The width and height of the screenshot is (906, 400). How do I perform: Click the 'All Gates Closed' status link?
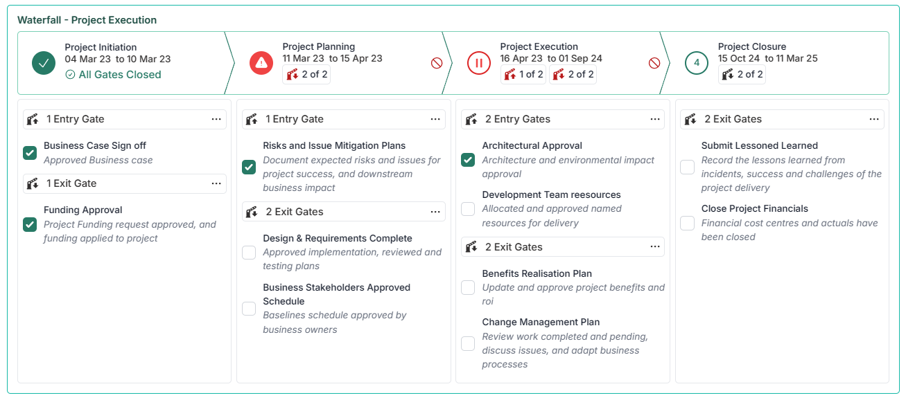113,75
